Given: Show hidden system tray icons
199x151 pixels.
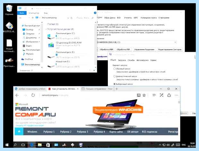Looking at the screenshot, I should tap(160, 145).
